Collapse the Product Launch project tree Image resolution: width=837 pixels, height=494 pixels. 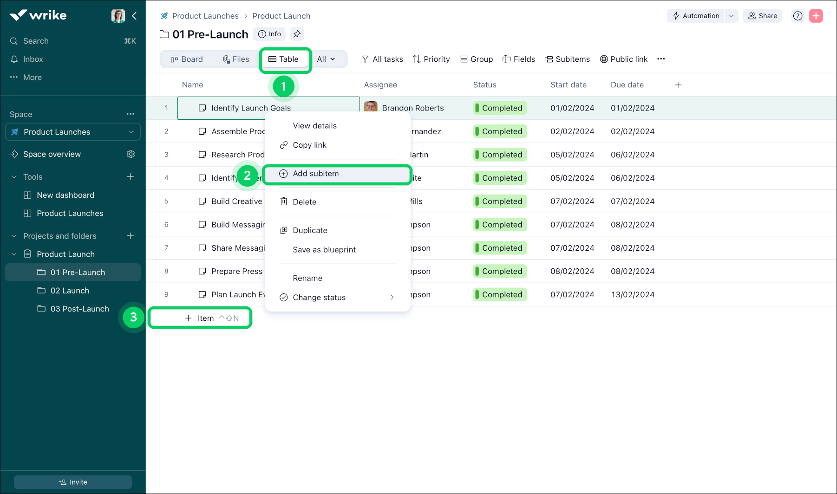[x=13, y=254]
